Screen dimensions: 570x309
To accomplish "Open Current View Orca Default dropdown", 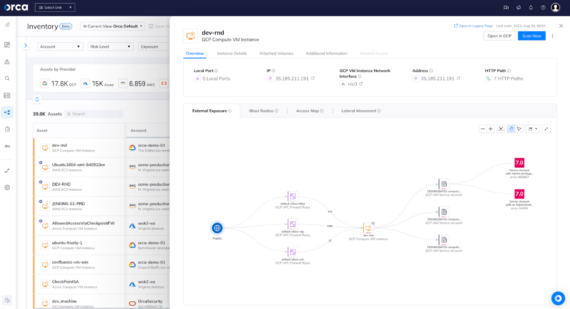I will pos(113,26).
